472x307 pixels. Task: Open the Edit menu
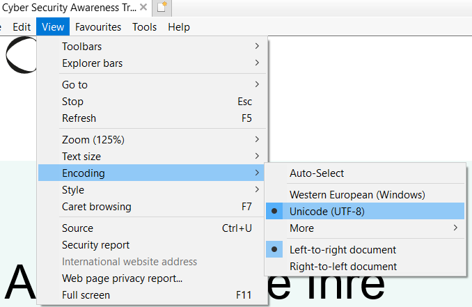pyautogui.click(x=22, y=27)
